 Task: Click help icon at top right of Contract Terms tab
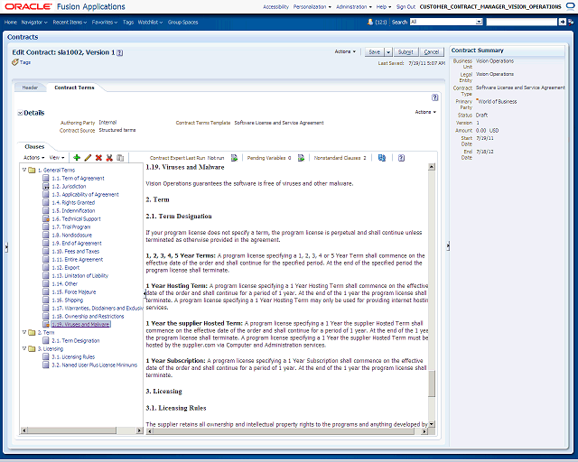click(435, 97)
